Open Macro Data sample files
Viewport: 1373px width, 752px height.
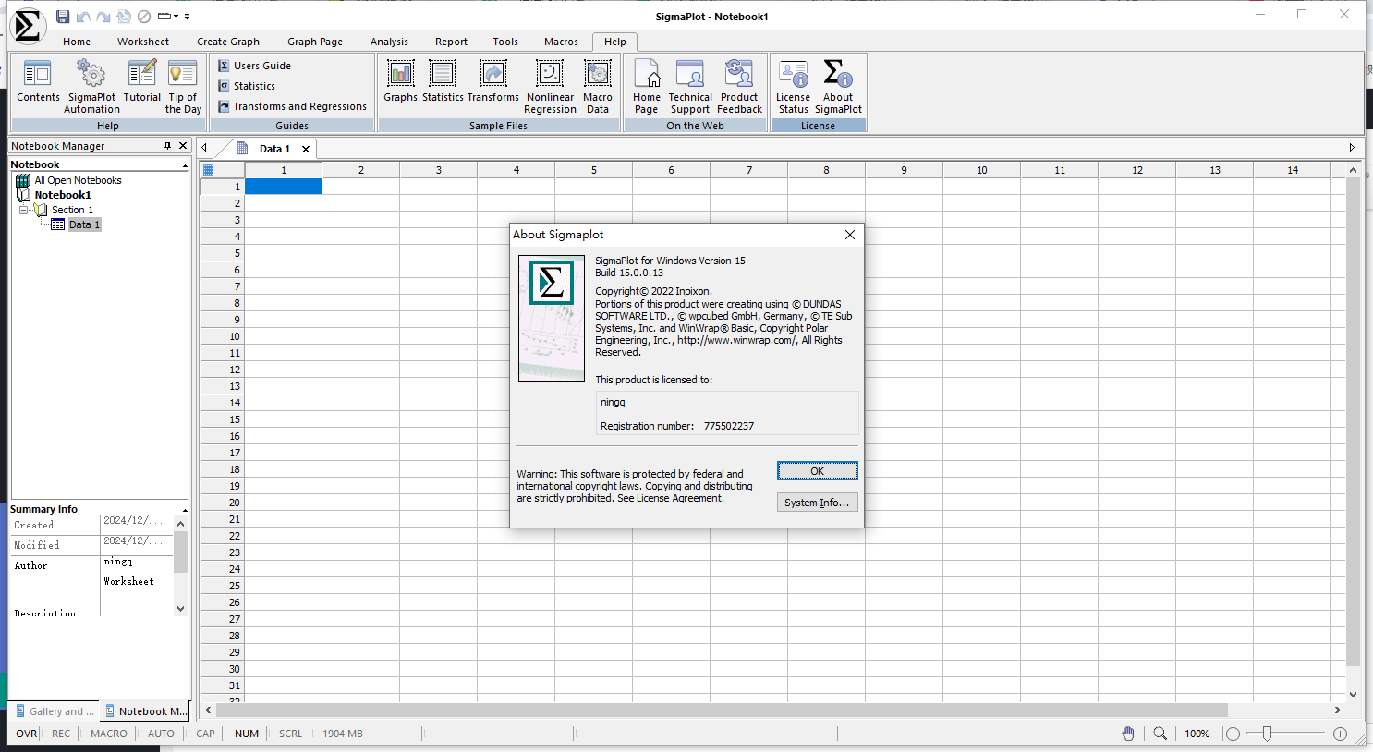click(598, 86)
